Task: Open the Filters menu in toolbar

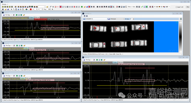Action: [x=130, y=7]
